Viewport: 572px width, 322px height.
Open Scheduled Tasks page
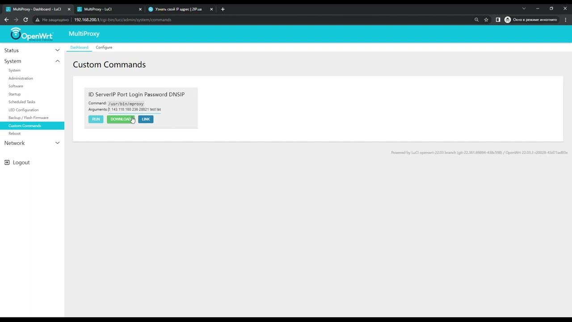(x=22, y=102)
